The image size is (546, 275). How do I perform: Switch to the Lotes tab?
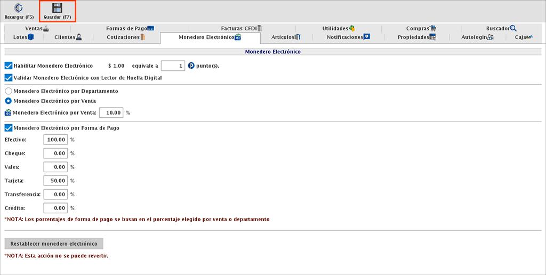23,37
